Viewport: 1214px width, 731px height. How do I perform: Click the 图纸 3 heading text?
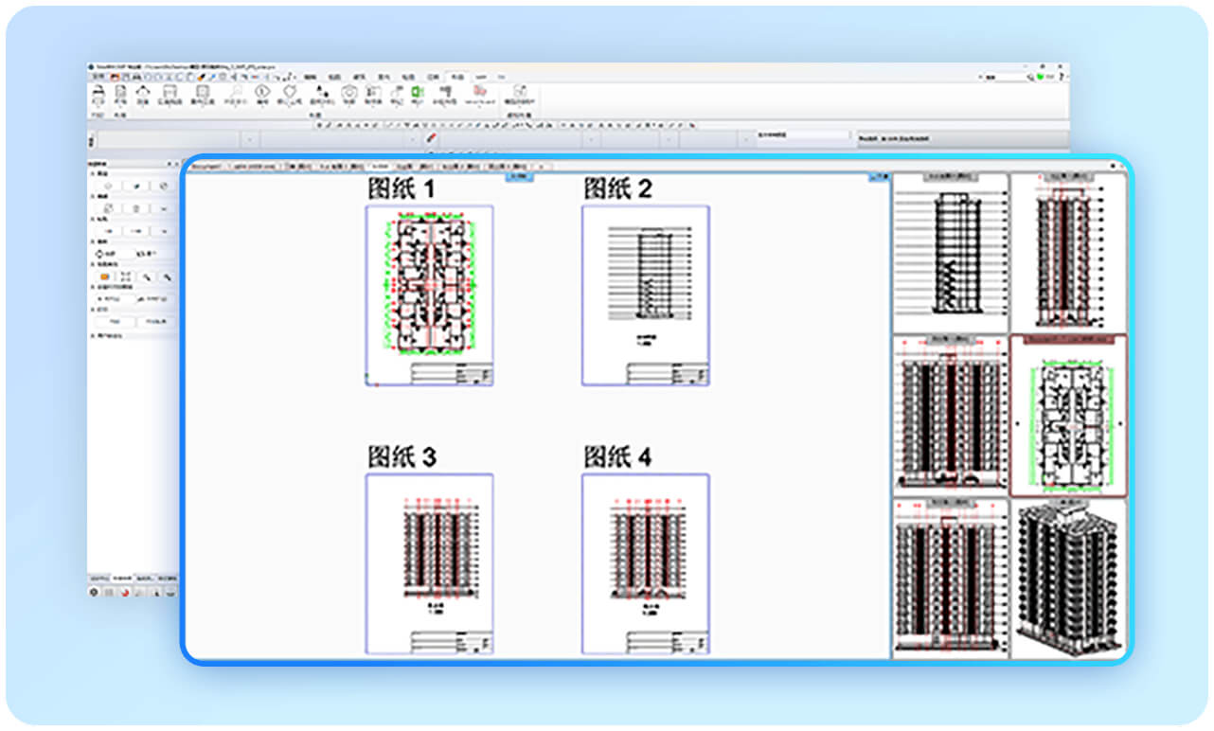point(402,457)
